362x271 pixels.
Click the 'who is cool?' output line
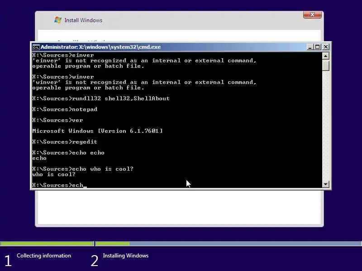coord(54,174)
